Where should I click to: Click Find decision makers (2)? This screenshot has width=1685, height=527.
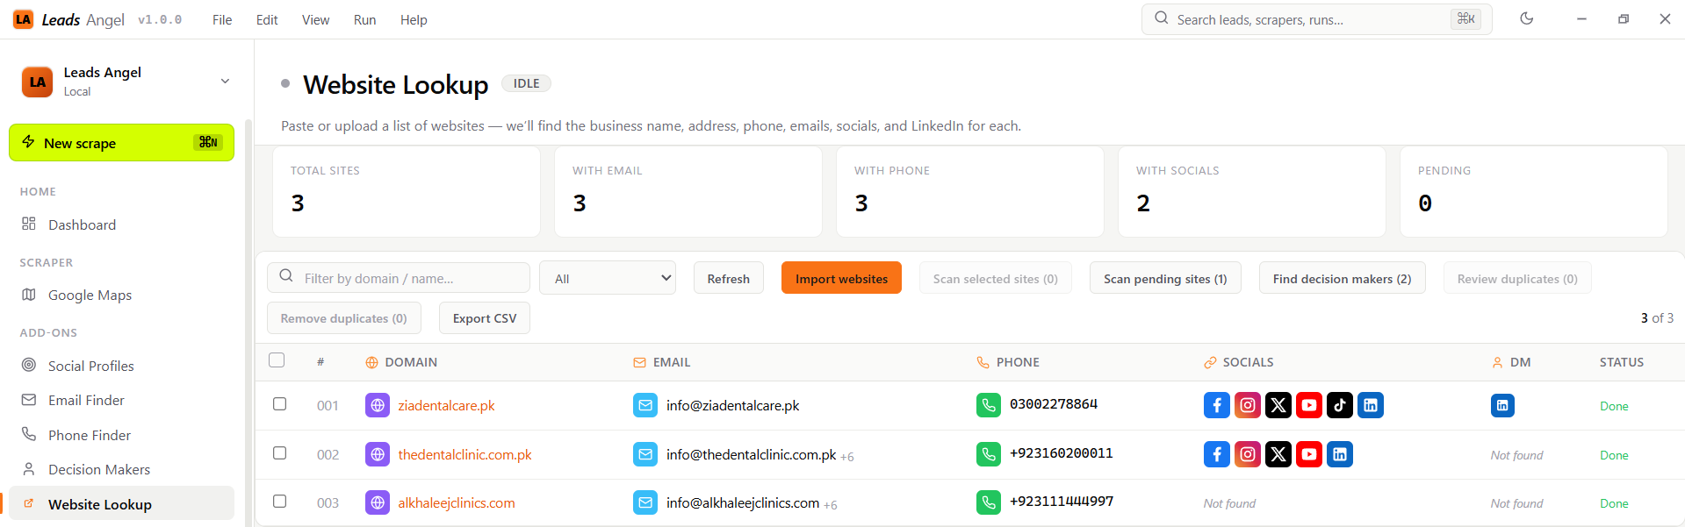tap(1342, 278)
